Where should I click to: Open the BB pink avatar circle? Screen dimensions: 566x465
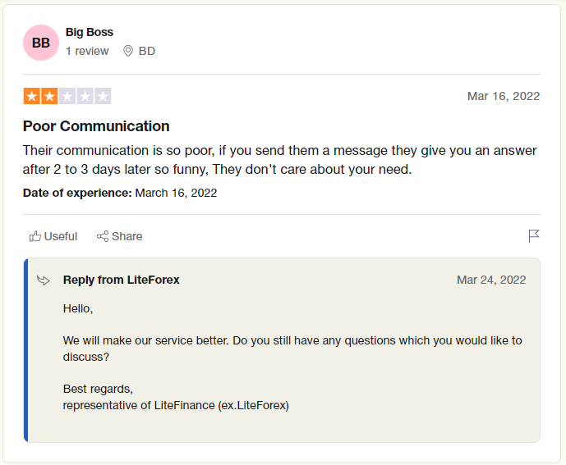(x=41, y=43)
